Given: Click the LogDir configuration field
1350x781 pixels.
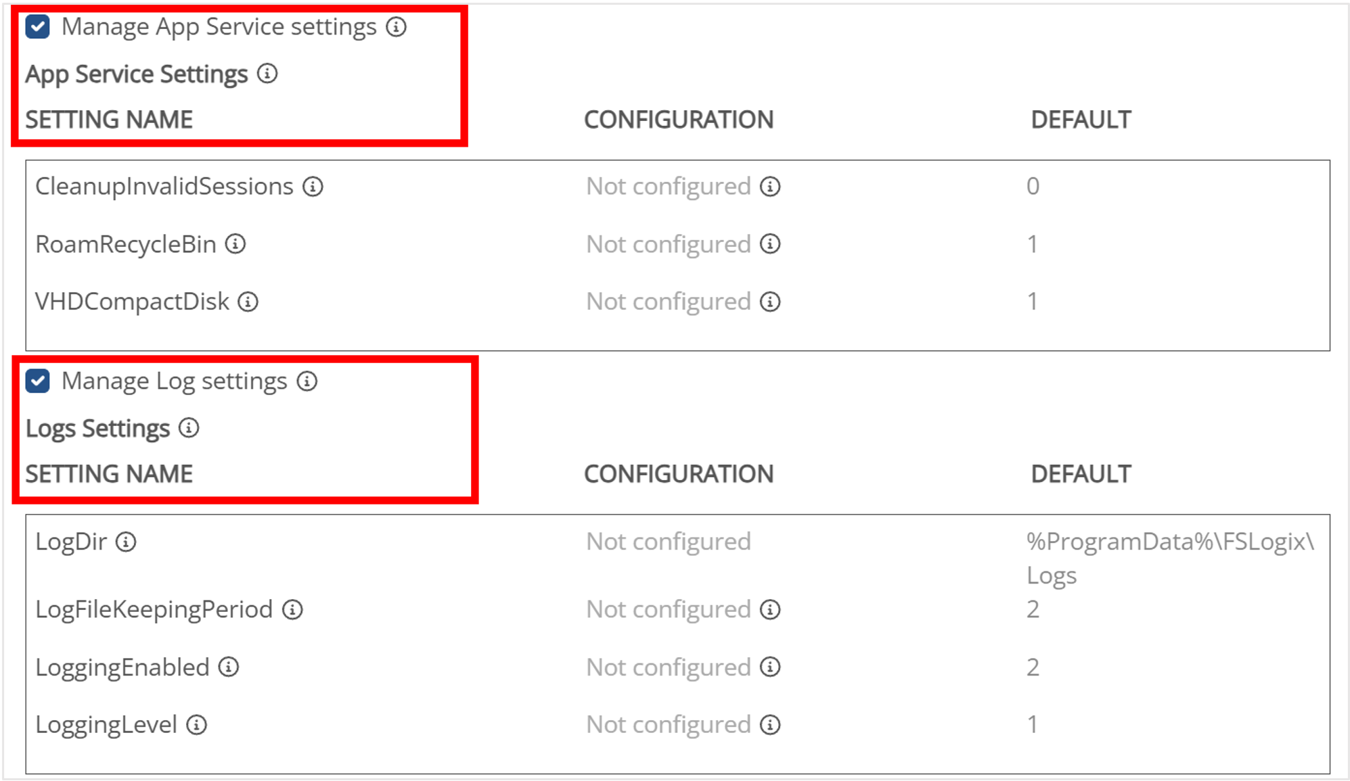Looking at the screenshot, I should (668, 542).
